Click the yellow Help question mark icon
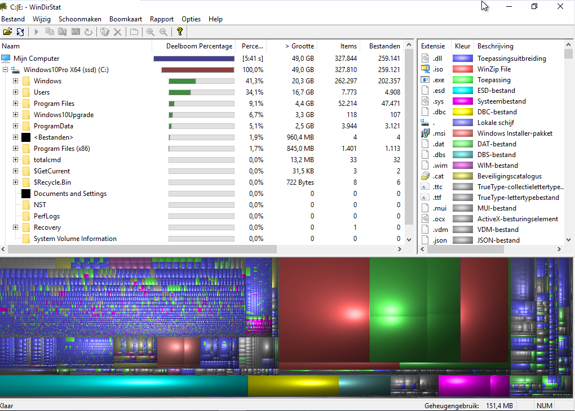This screenshot has height=411, width=575. click(180, 32)
